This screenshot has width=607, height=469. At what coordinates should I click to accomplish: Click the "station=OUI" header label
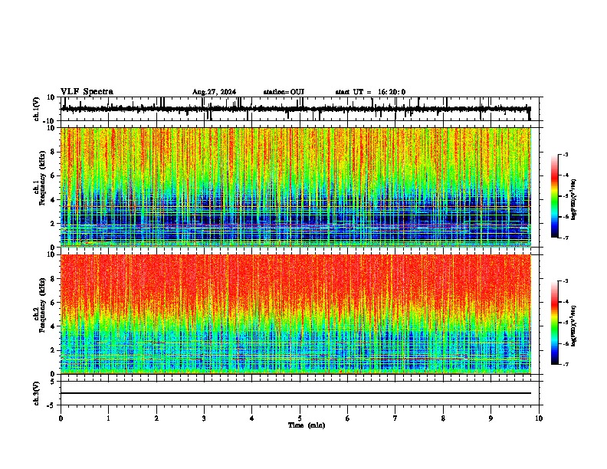(x=284, y=92)
